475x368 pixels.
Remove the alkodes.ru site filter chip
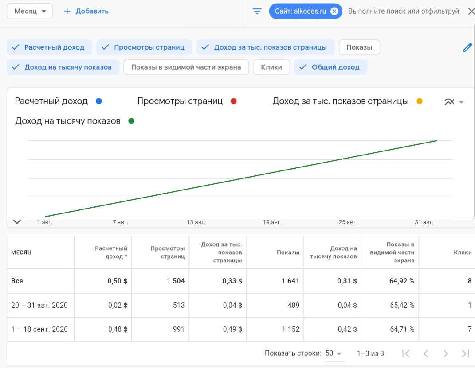334,11
